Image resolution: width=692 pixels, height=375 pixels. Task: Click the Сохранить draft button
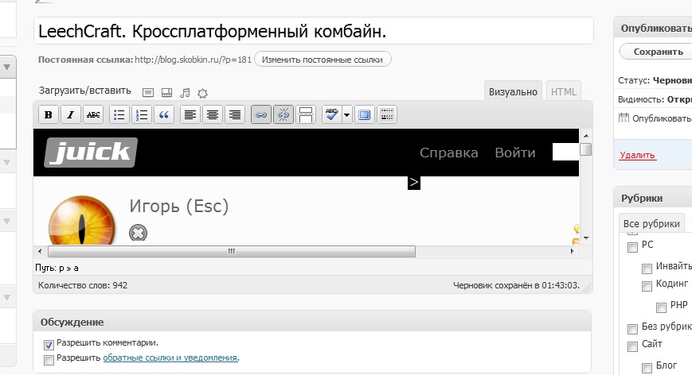pyautogui.click(x=658, y=52)
